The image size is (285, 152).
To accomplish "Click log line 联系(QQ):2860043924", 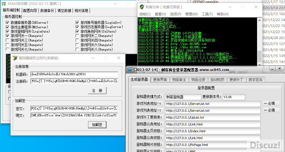I will pos(187,50).
